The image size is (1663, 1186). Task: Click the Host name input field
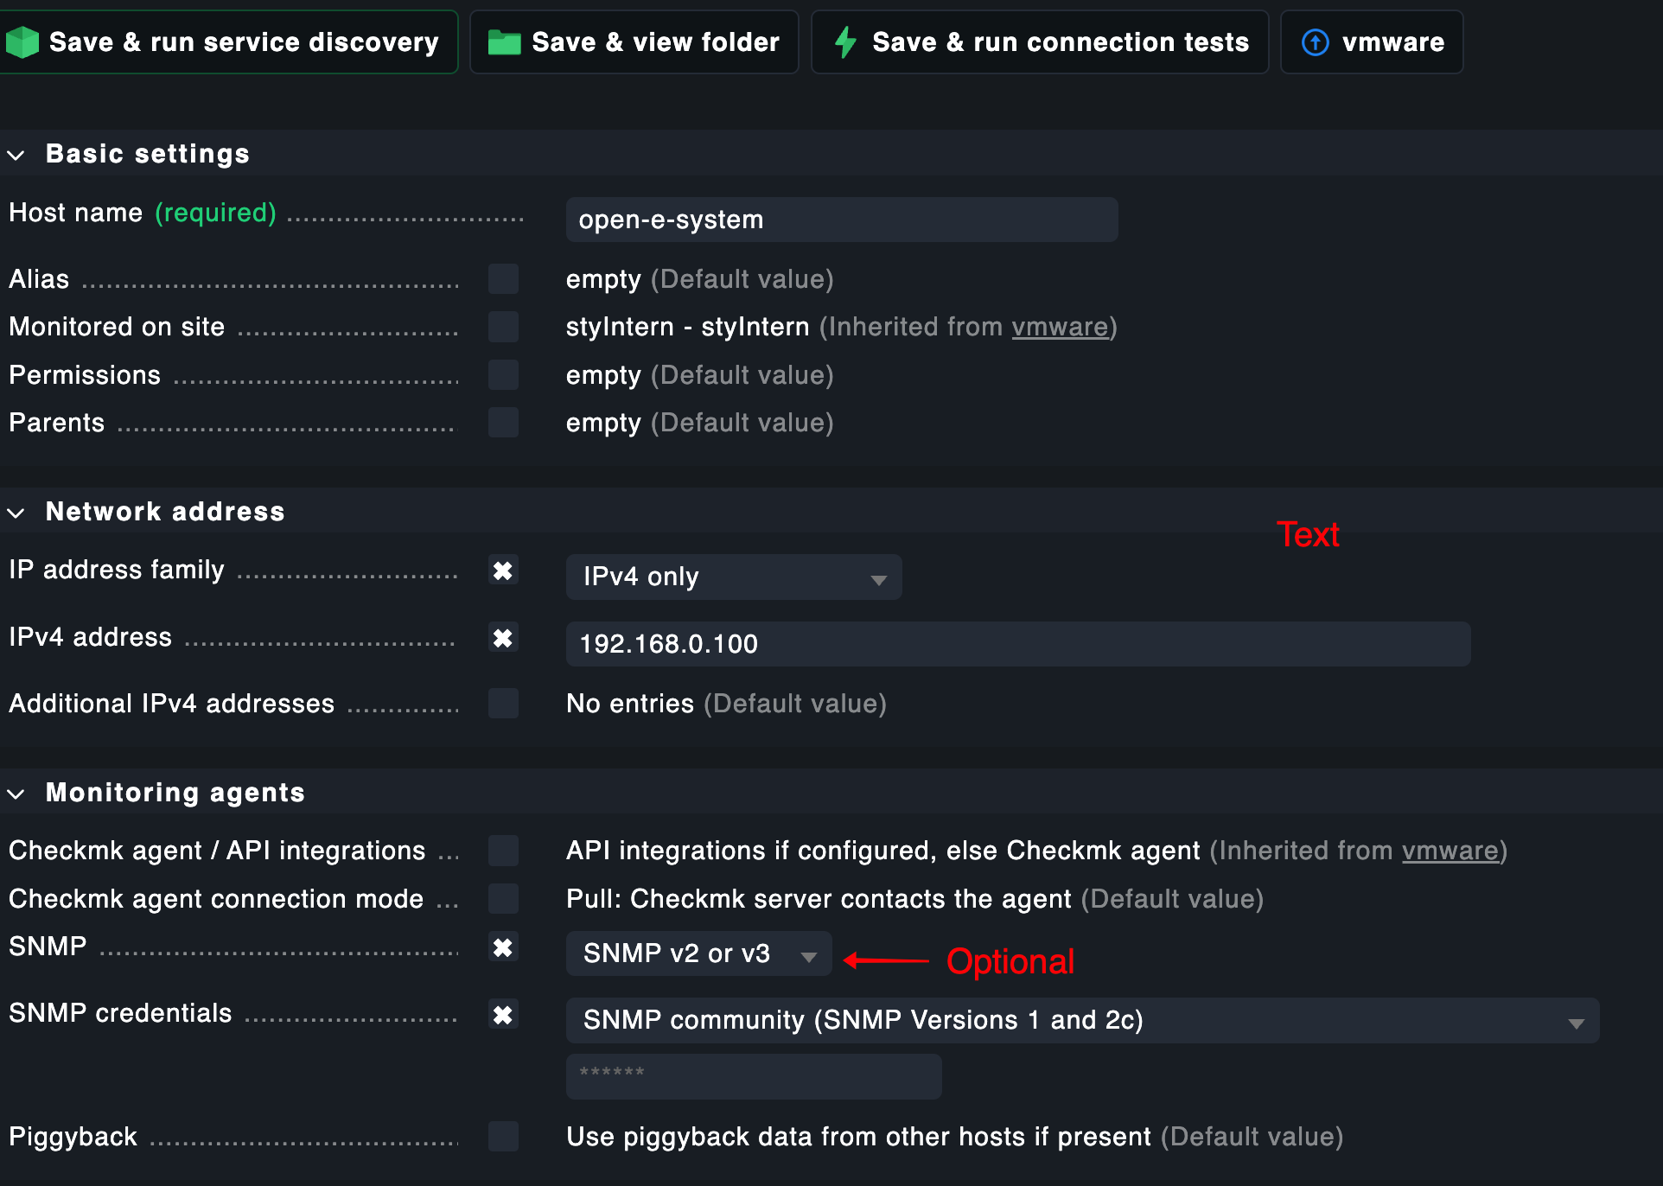click(x=841, y=220)
